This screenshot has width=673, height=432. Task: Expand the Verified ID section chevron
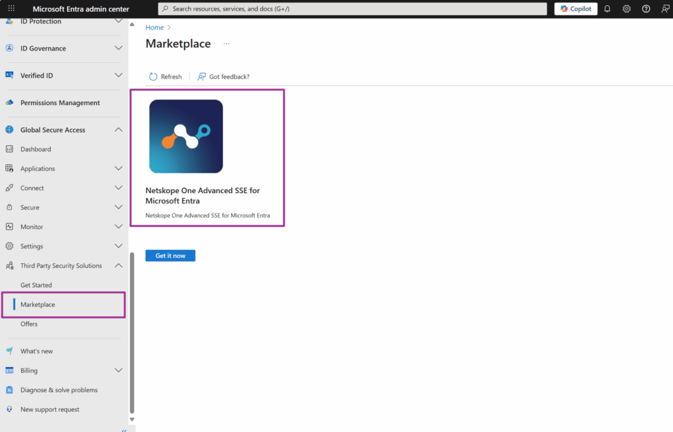(118, 76)
